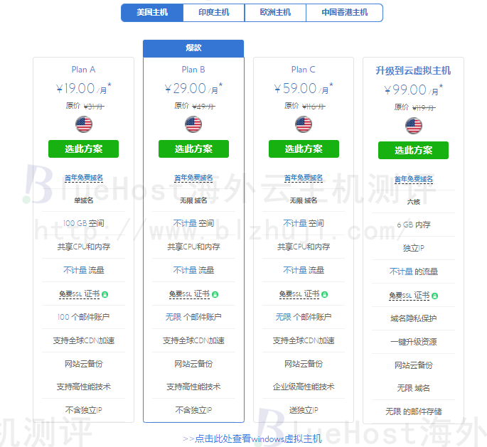The width and height of the screenshot is (487, 447).
Task: Click the Plan A title
Action: (x=84, y=70)
